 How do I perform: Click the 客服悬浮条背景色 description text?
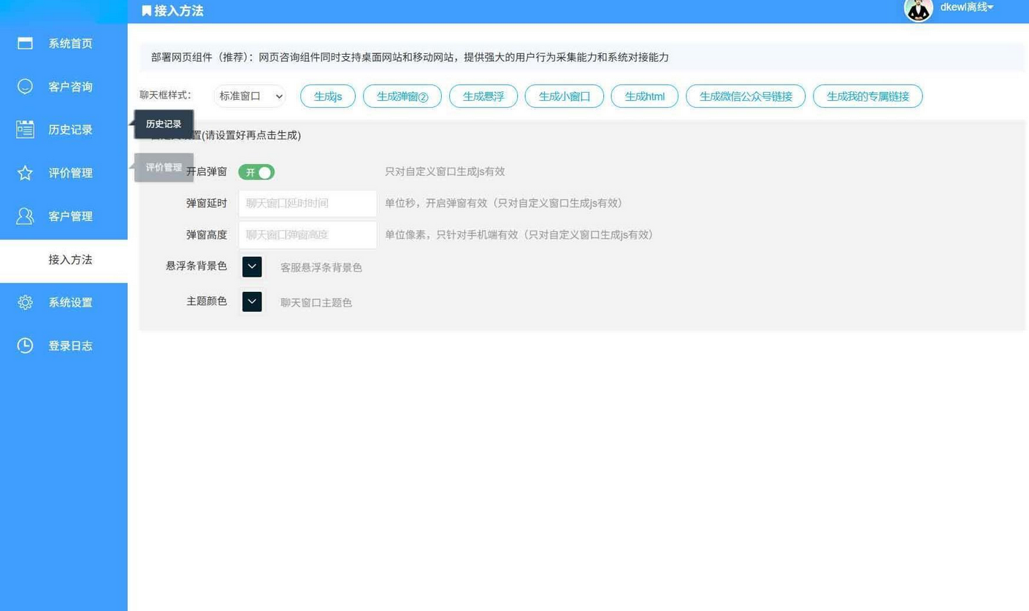click(321, 267)
